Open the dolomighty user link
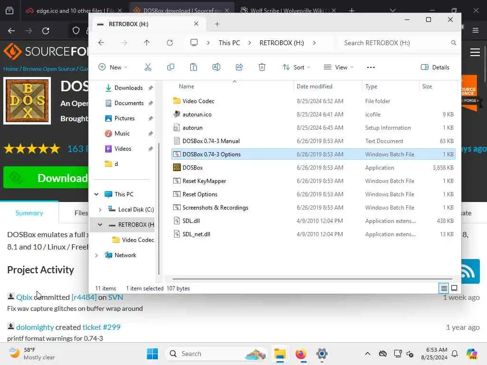 coord(35,327)
